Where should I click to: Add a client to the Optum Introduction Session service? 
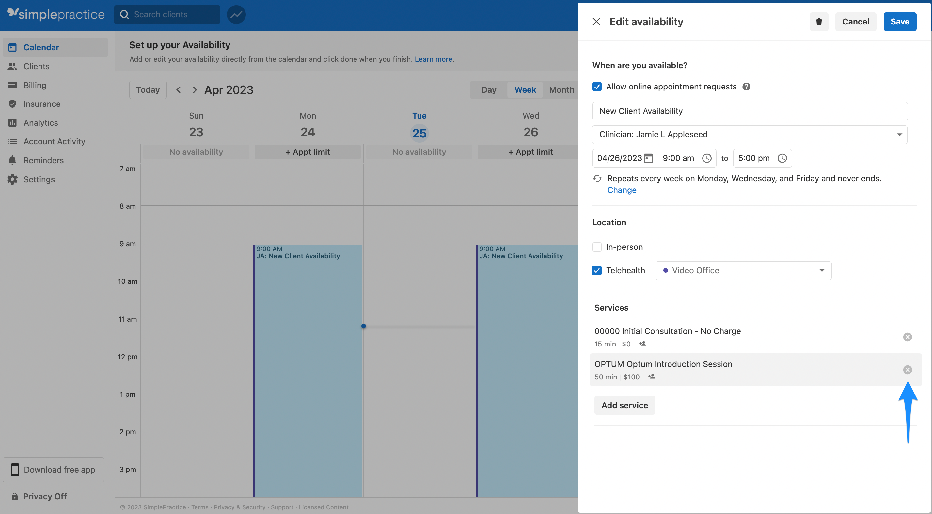pos(652,377)
